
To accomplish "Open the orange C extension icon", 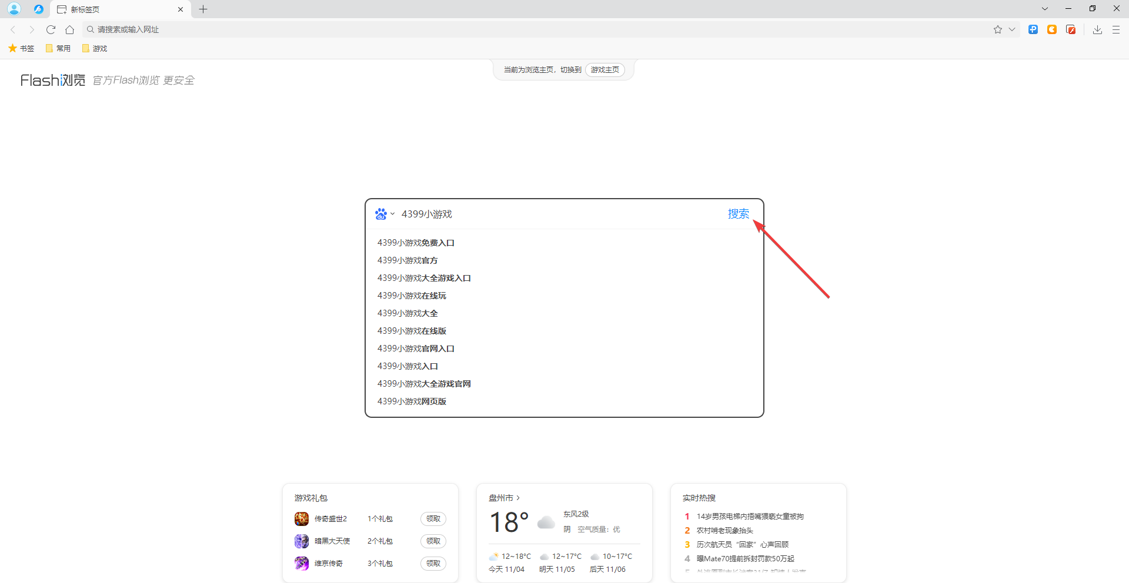I will pyautogui.click(x=1052, y=29).
